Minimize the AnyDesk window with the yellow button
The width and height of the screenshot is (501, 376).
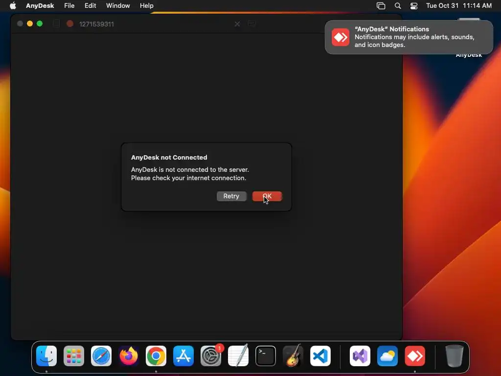coord(30,23)
